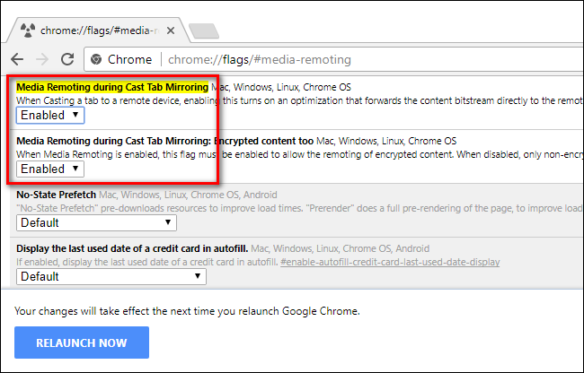The image size is (584, 373).
Task: Reload the flags page
Action: click(66, 60)
